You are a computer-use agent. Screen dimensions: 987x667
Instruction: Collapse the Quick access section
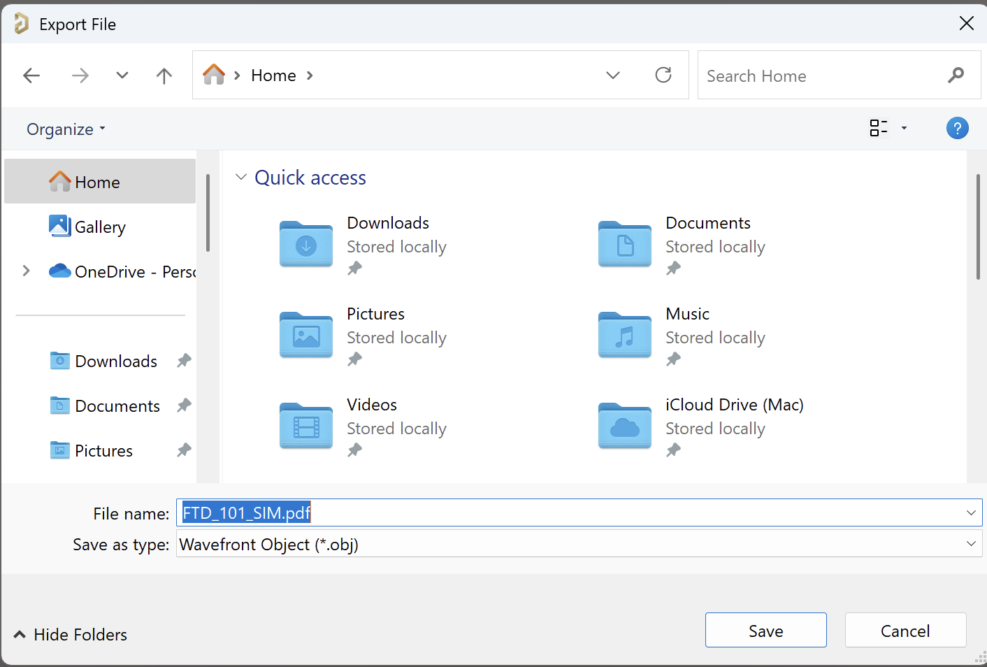(241, 178)
